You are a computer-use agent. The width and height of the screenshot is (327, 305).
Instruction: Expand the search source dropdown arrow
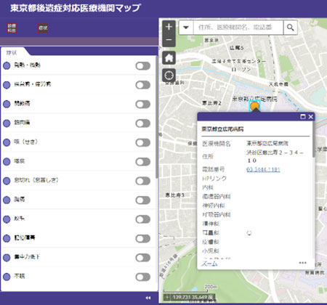pos(186,28)
